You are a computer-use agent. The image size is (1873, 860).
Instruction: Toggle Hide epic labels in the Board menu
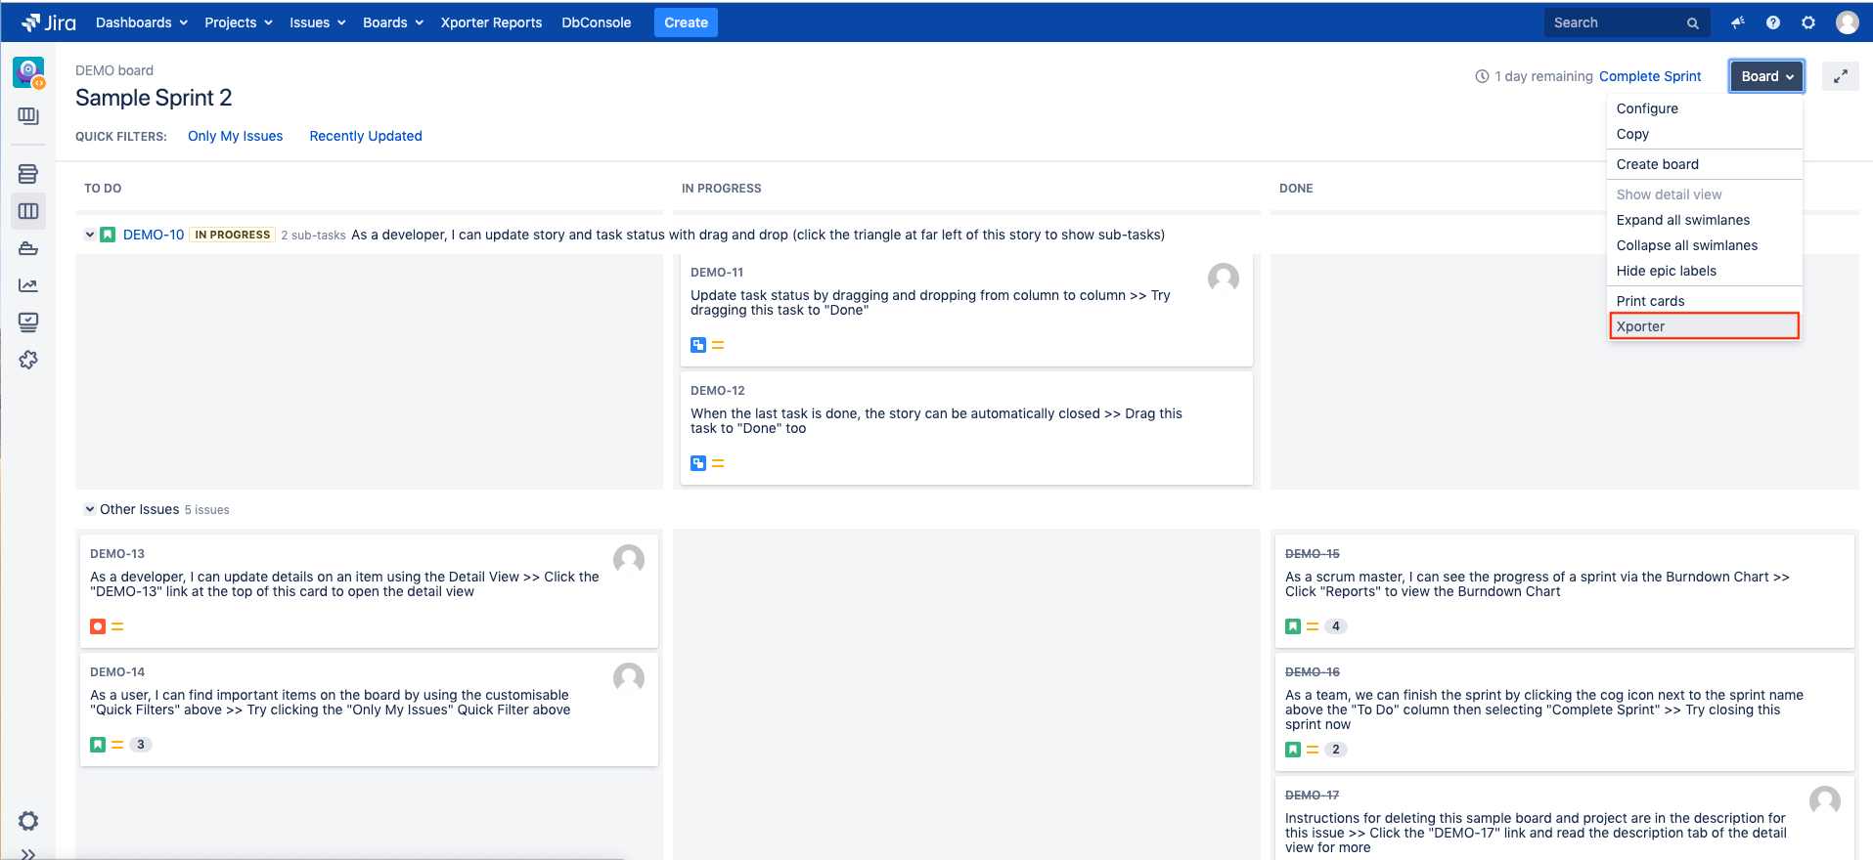[1666, 271]
